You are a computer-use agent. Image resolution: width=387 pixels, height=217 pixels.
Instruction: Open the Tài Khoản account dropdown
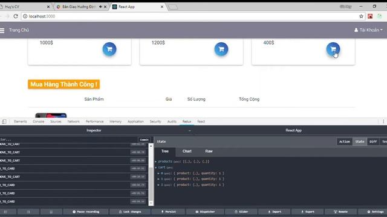[x=368, y=30]
